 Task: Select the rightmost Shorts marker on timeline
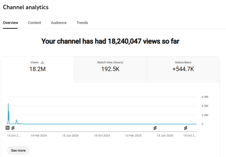(x=185, y=128)
